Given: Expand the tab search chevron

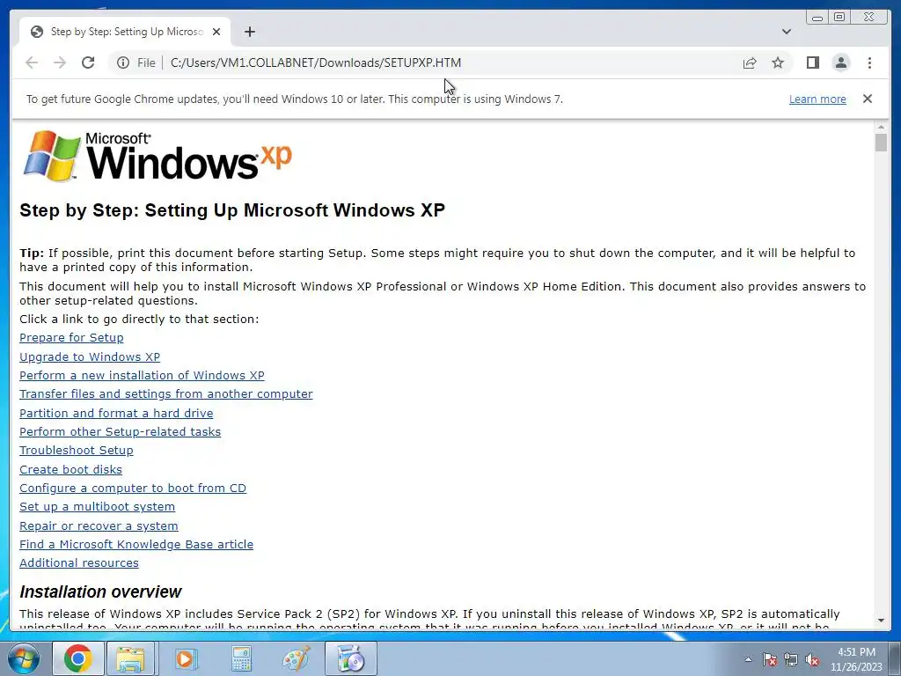Looking at the screenshot, I should coord(786,32).
